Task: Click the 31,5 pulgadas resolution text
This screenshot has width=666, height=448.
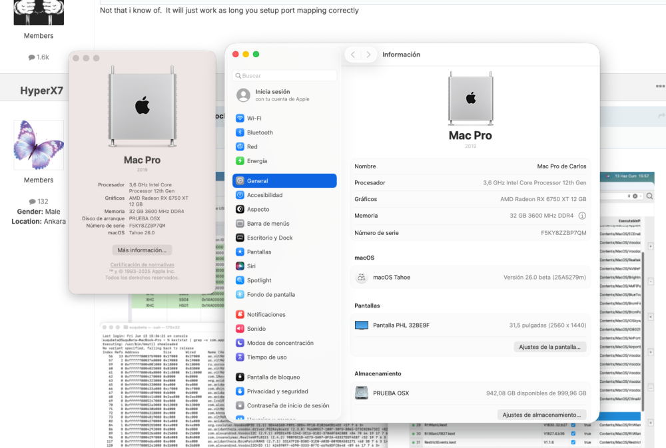Action: [x=547, y=326]
